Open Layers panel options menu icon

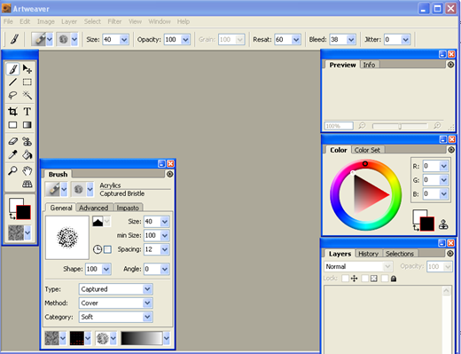450,254
